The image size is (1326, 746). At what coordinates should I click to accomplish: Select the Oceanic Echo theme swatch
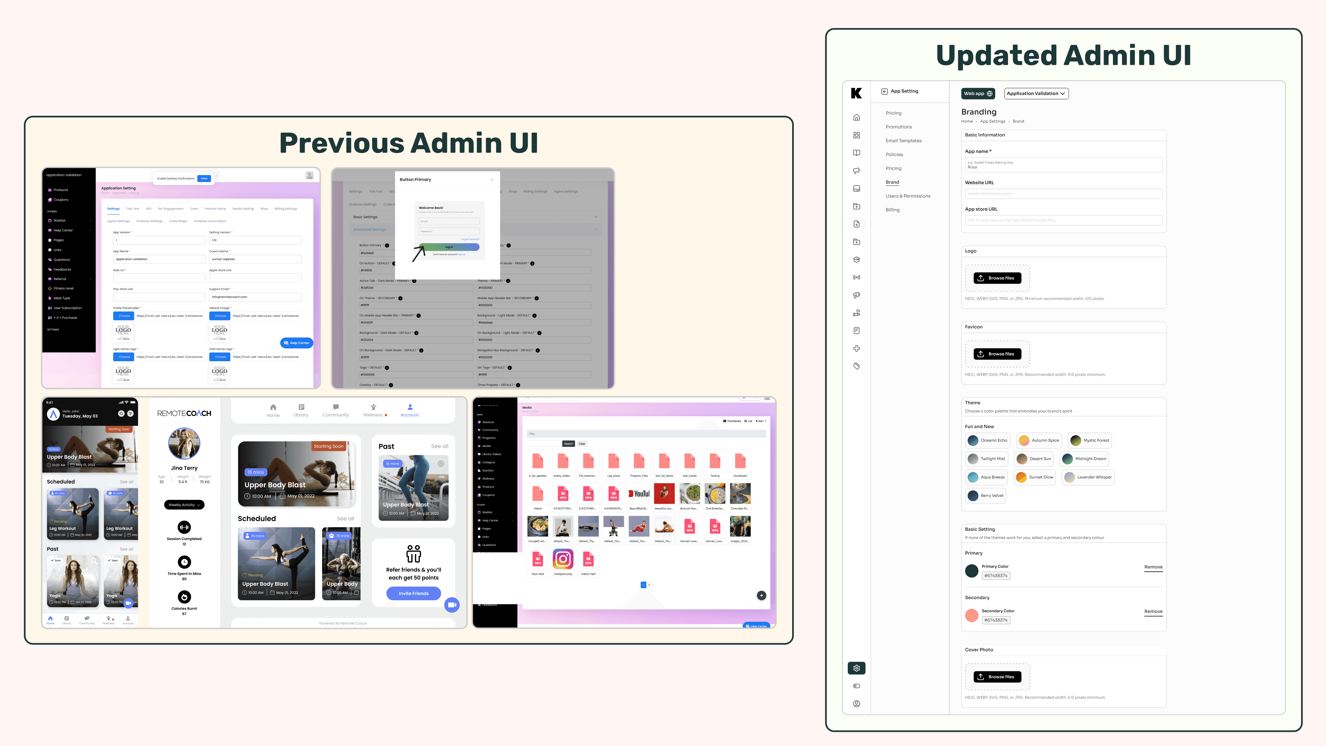[x=987, y=441]
